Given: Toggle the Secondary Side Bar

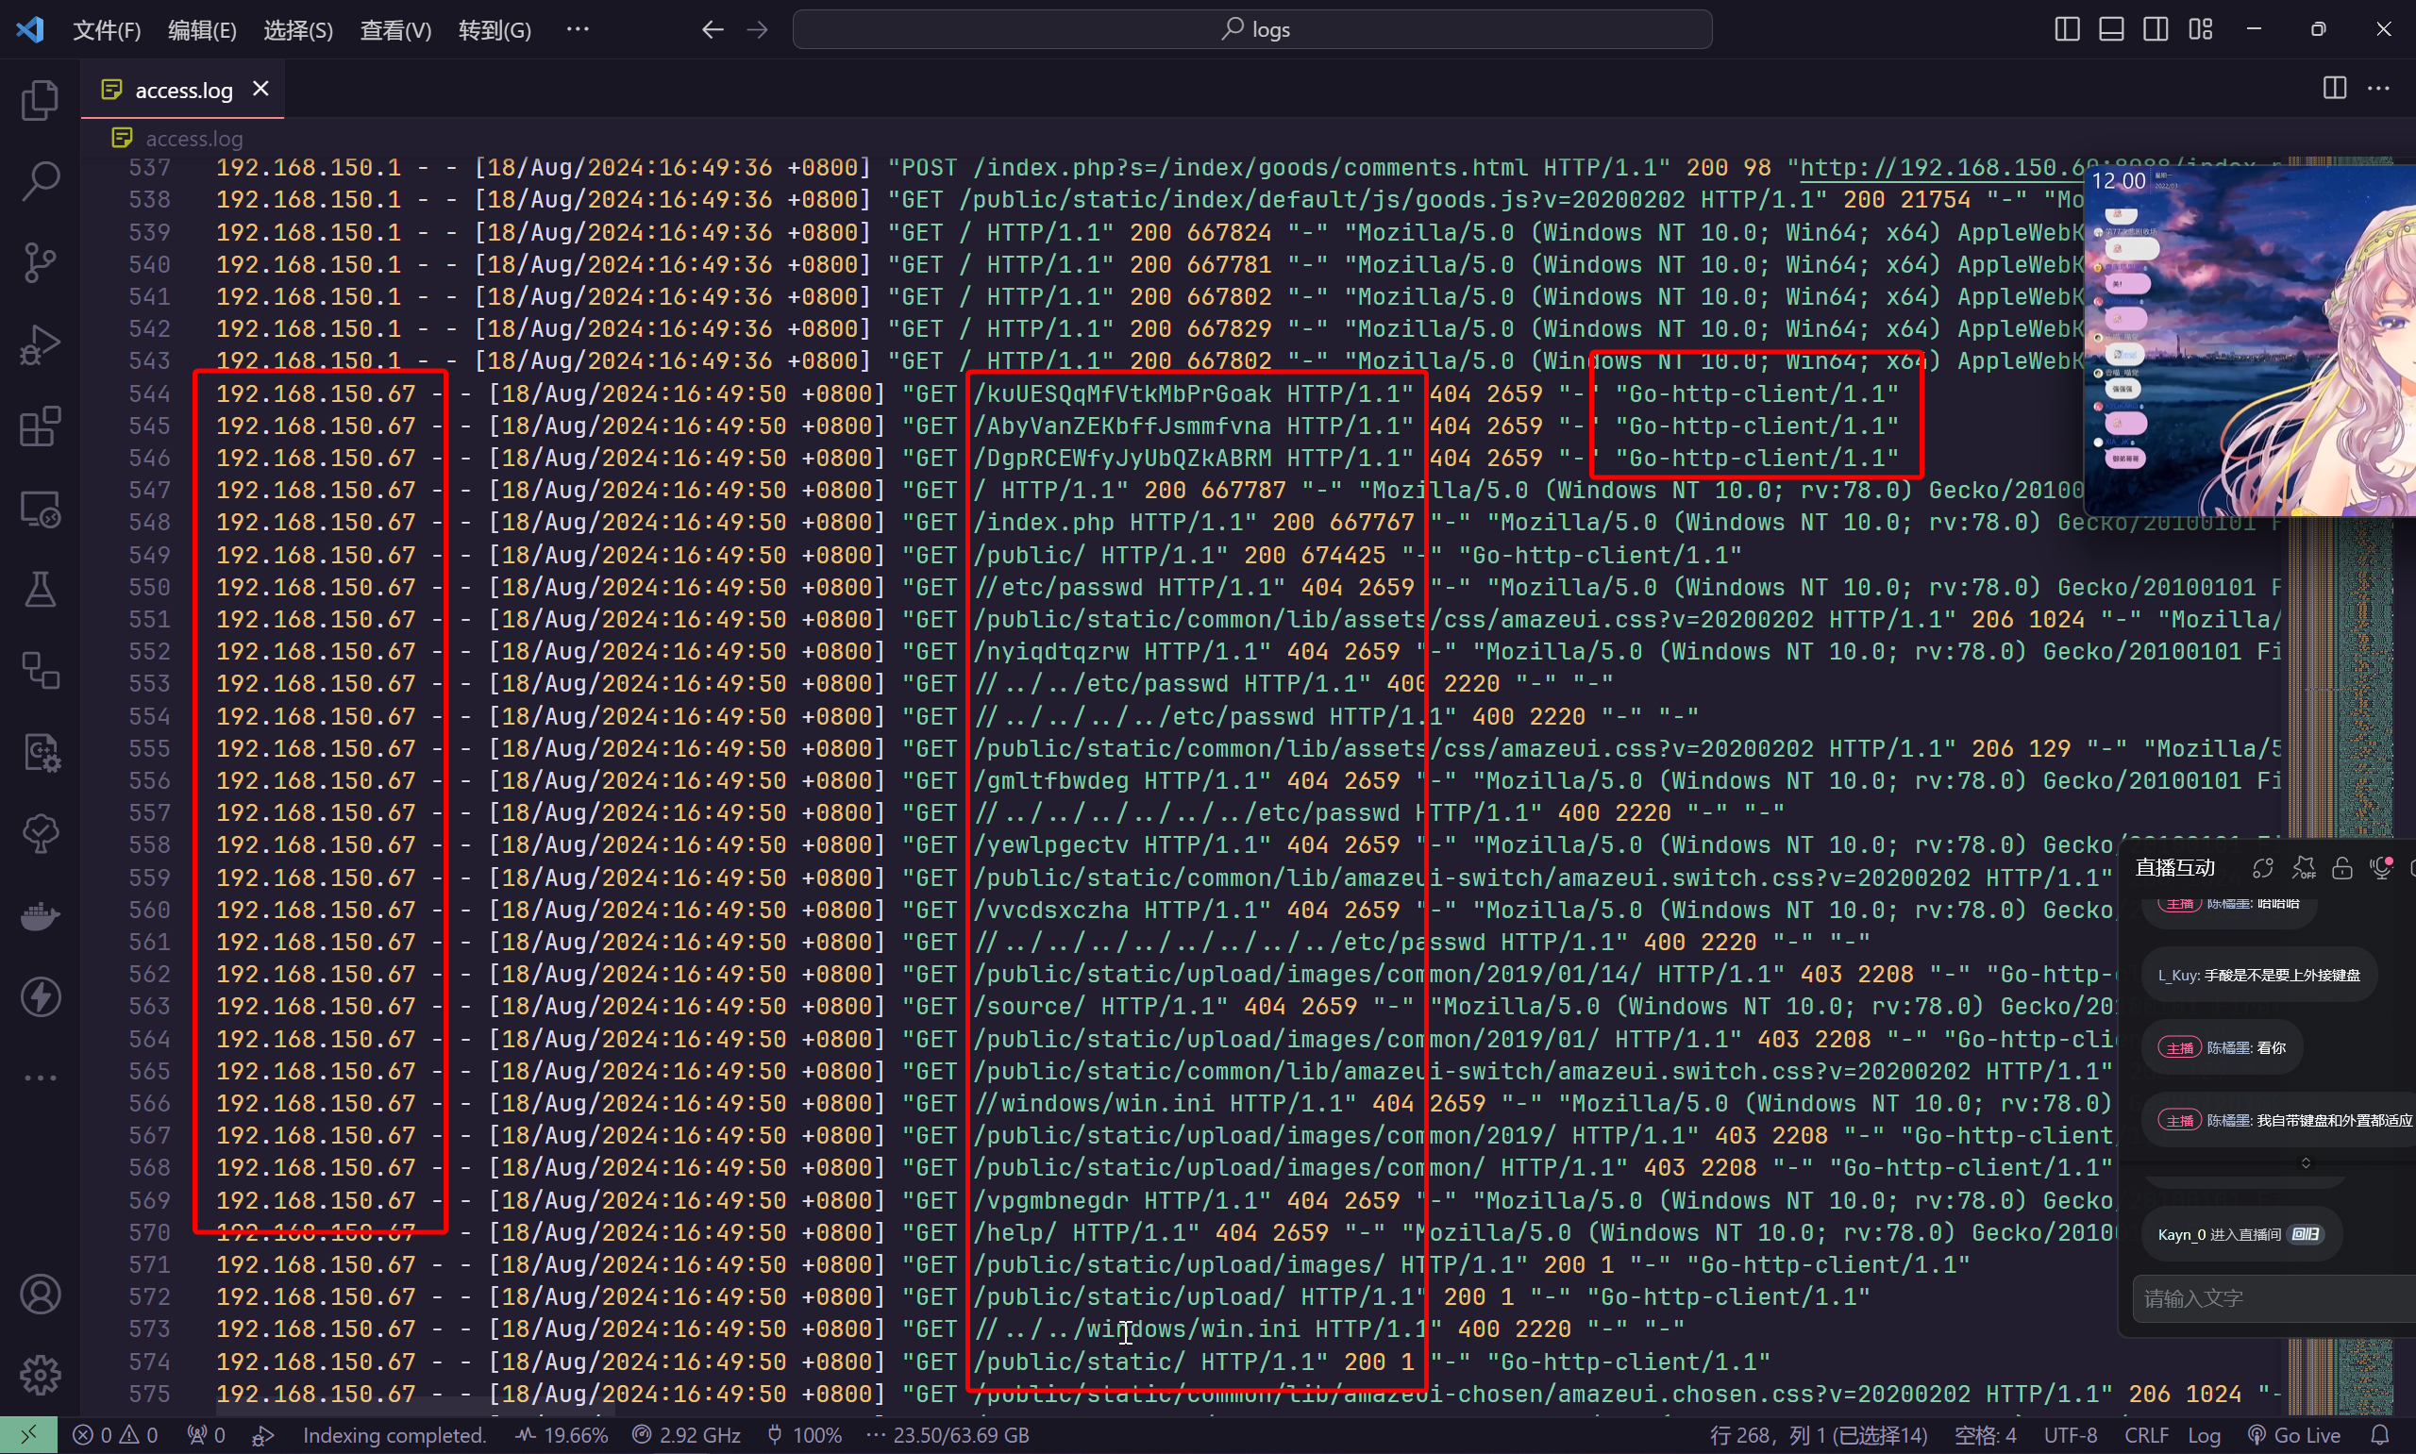Looking at the screenshot, I should tap(2156, 29).
